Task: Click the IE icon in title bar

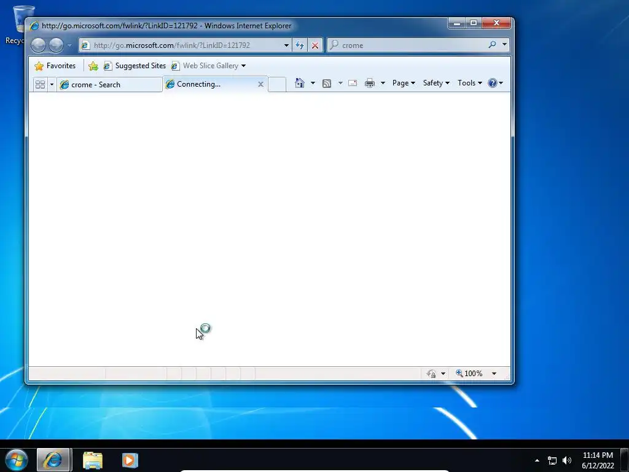Action: tap(34, 25)
